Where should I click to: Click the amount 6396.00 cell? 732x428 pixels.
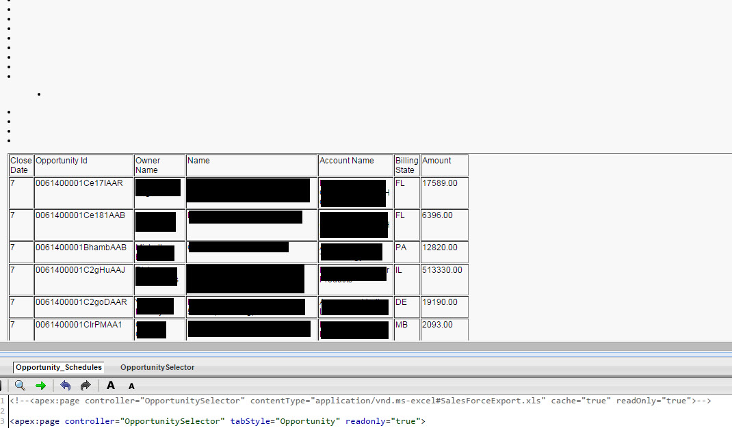(x=445, y=225)
